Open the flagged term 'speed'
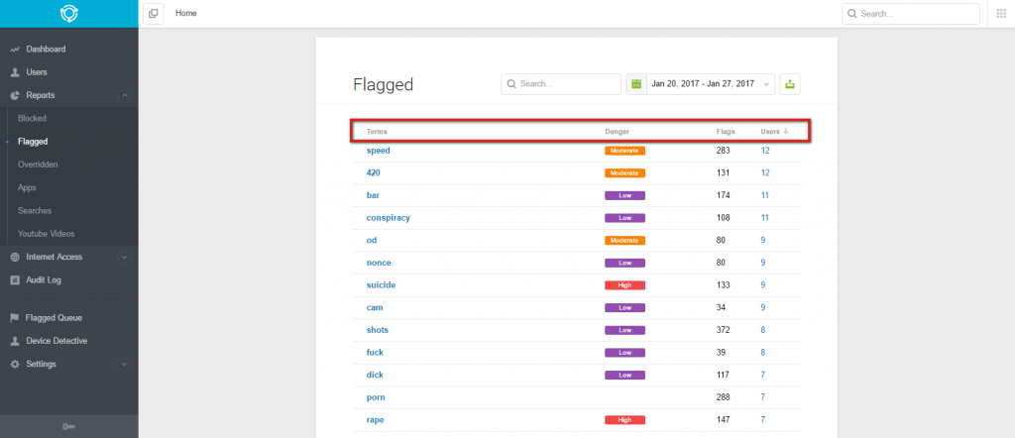The height and width of the screenshot is (438, 1015). (378, 151)
